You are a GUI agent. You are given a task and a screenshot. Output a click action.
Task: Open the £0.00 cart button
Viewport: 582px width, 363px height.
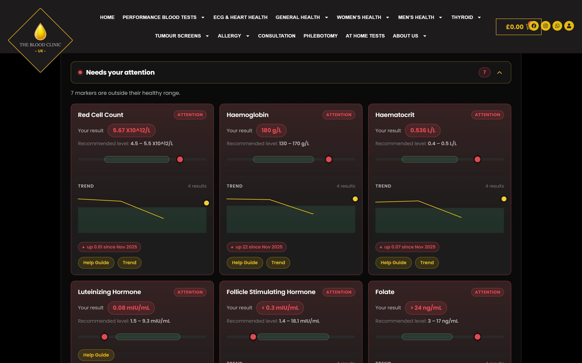(518, 27)
